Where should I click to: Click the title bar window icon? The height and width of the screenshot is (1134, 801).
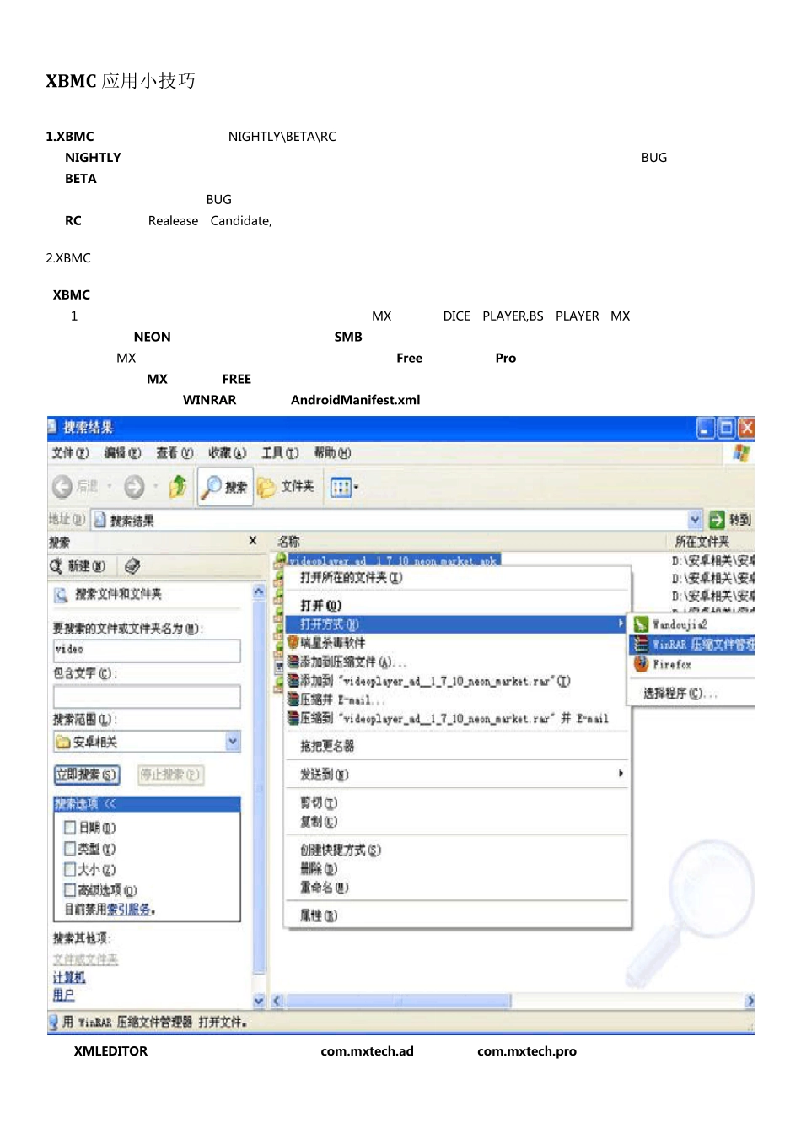pyautogui.click(x=53, y=427)
